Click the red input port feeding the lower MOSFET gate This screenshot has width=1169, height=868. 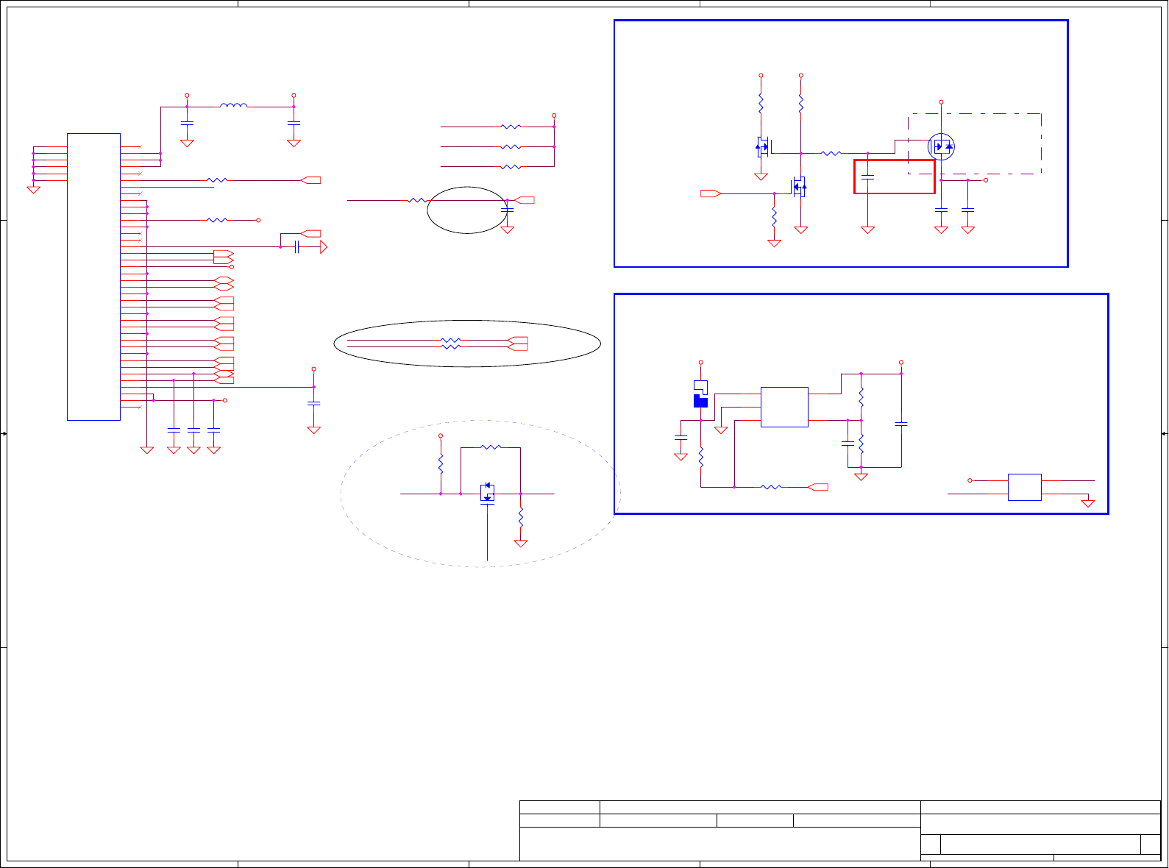[711, 193]
